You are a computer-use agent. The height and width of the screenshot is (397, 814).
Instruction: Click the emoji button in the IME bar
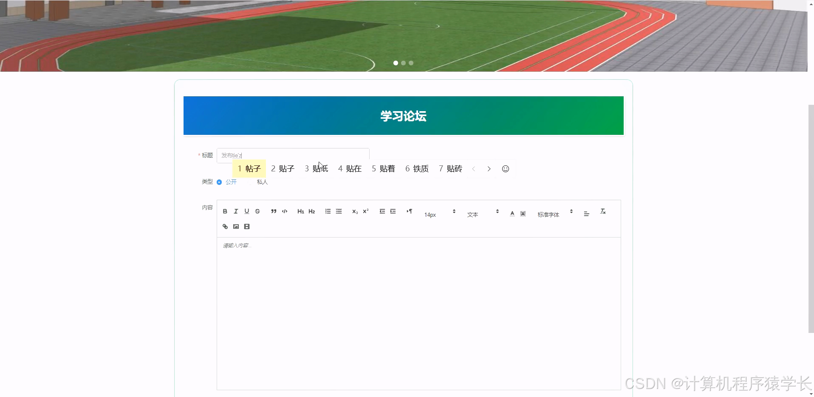point(506,168)
